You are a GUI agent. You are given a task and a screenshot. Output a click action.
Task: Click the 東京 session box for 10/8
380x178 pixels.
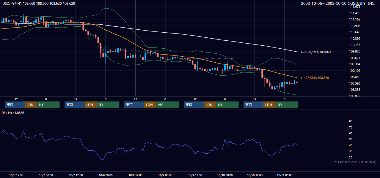[x=134, y=105]
